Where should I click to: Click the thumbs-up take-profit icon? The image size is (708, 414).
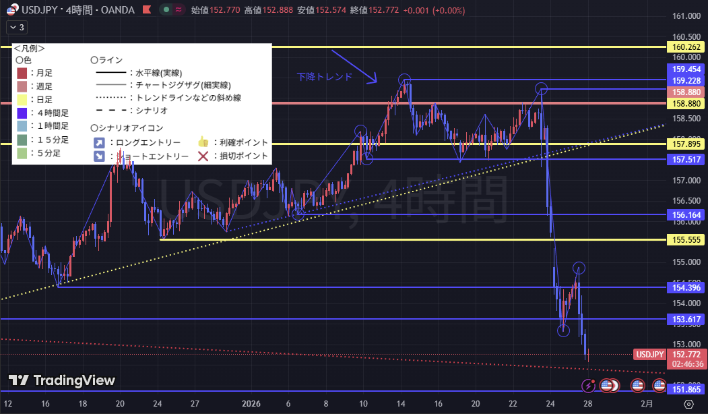202,142
